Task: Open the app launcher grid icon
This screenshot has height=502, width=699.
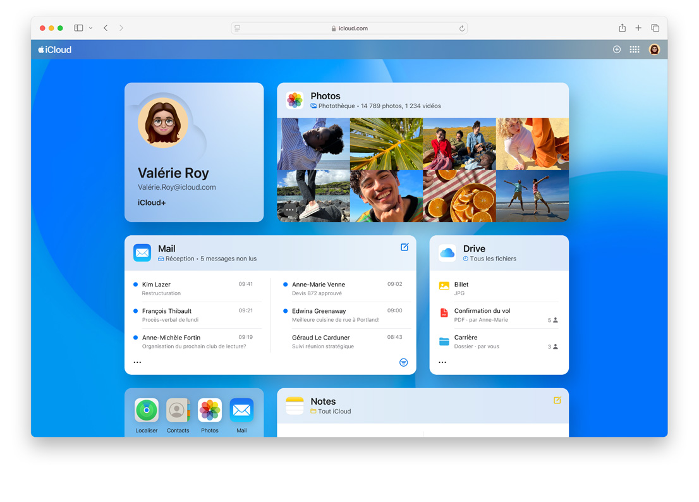Action: [x=635, y=49]
